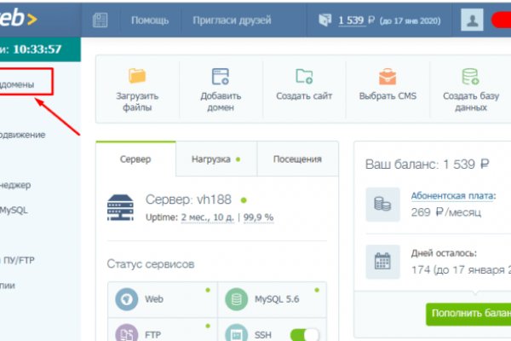Click the Web service icon
511x341 pixels.
coord(127,300)
